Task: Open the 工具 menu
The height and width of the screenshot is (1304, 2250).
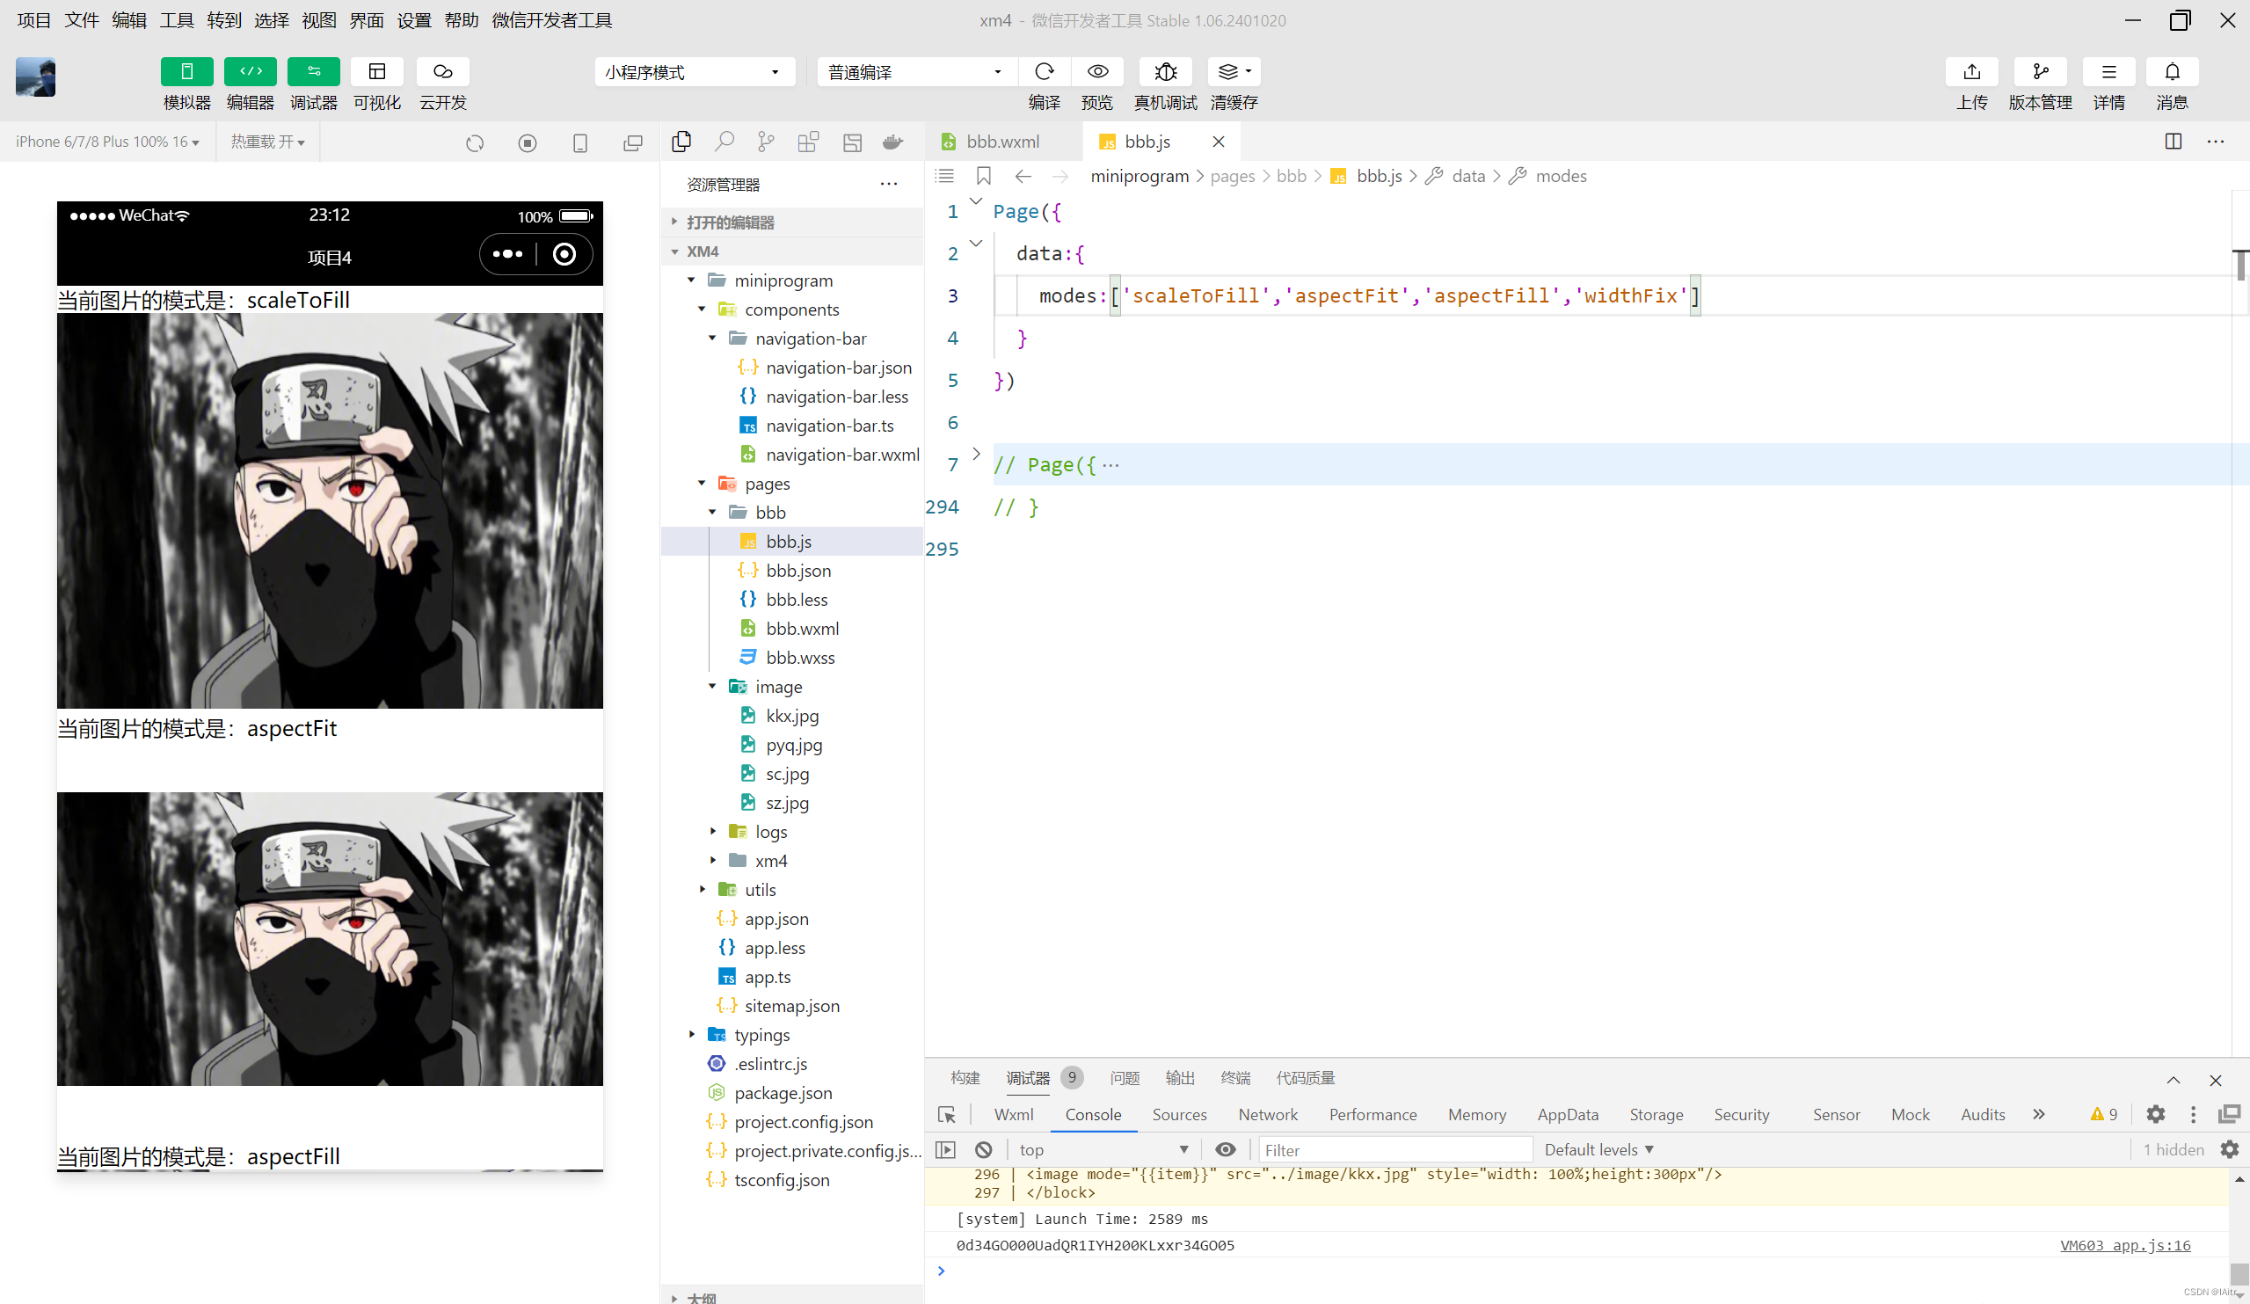Action: tap(176, 19)
